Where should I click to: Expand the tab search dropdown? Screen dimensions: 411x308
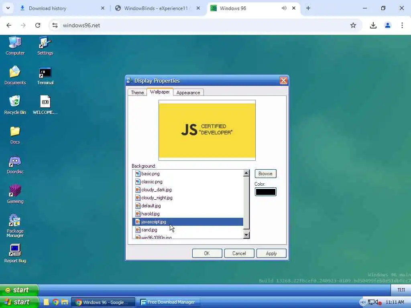pyautogui.click(x=8, y=8)
